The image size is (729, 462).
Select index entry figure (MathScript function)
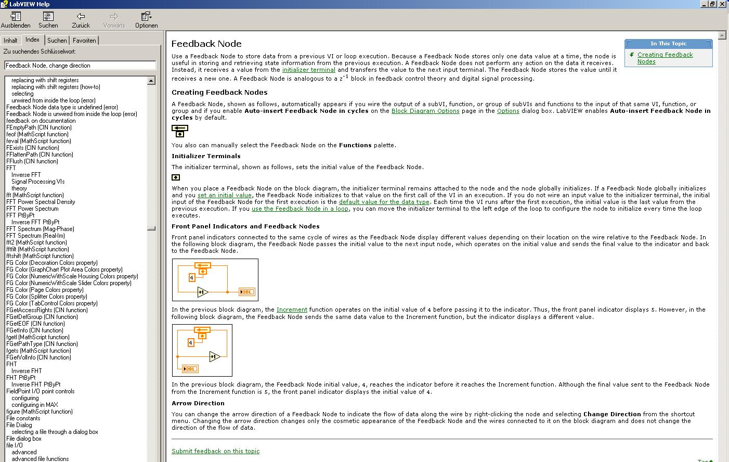(x=40, y=412)
